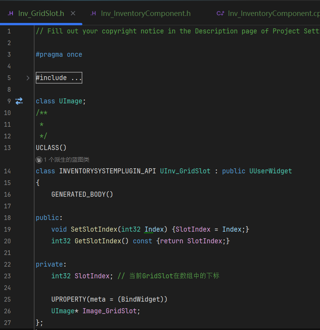Click the gutter navigation arrows icon on line 9

click(19, 101)
